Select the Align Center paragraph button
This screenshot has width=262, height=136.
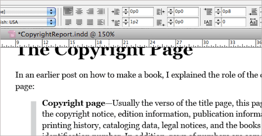click(79, 11)
